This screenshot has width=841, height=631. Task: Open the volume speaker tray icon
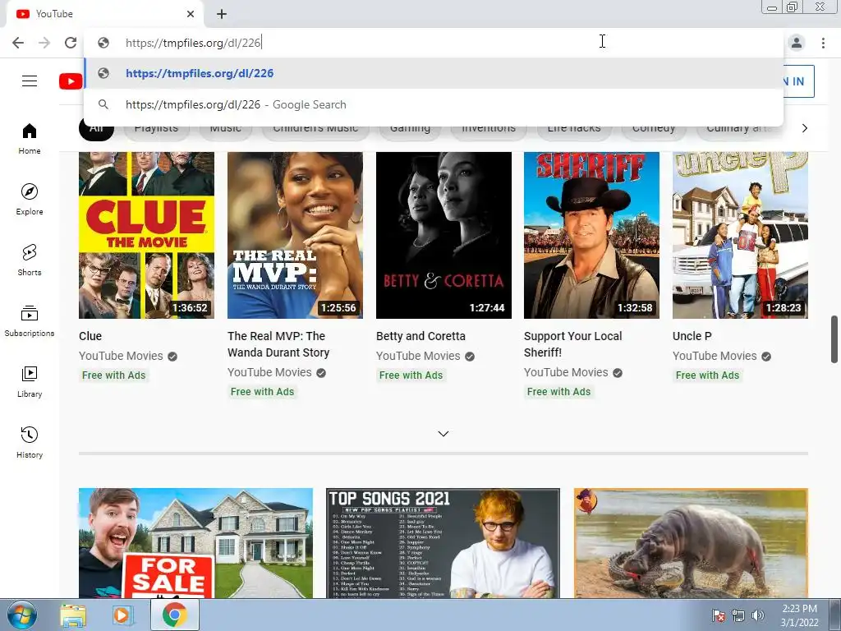click(x=757, y=615)
